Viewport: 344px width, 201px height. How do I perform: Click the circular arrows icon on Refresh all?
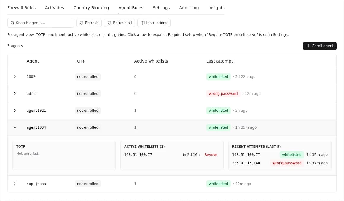tap(109, 23)
